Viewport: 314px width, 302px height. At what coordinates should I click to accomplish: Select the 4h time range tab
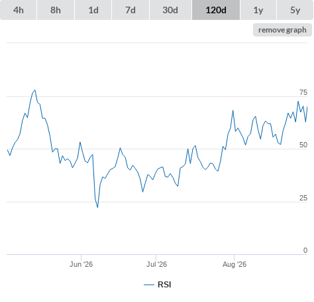coord(19,10)
